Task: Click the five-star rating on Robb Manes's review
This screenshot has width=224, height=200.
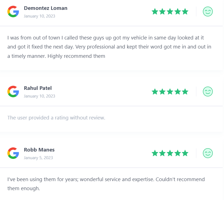Action: [170, 153]
